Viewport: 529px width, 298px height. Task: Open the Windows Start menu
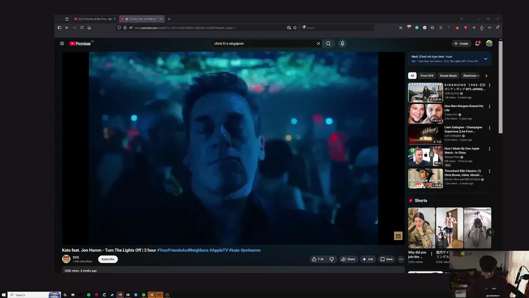(x=4, y=295)
